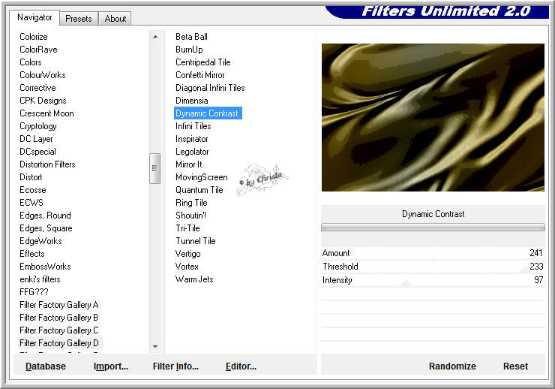Choose the Diagonal Infini Tiles filter
The height and width of the screenshot is (389, 555).
pos(210,88)
